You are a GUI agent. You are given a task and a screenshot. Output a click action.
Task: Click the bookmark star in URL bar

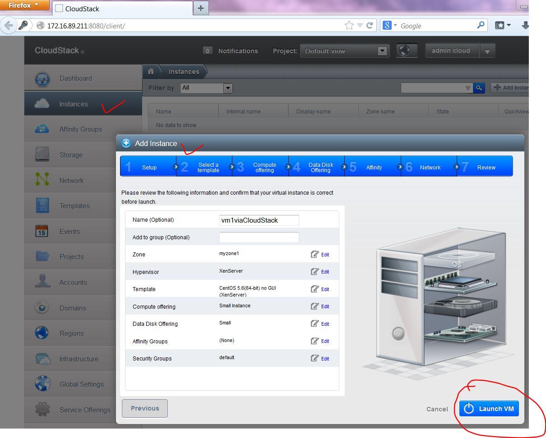349,26
